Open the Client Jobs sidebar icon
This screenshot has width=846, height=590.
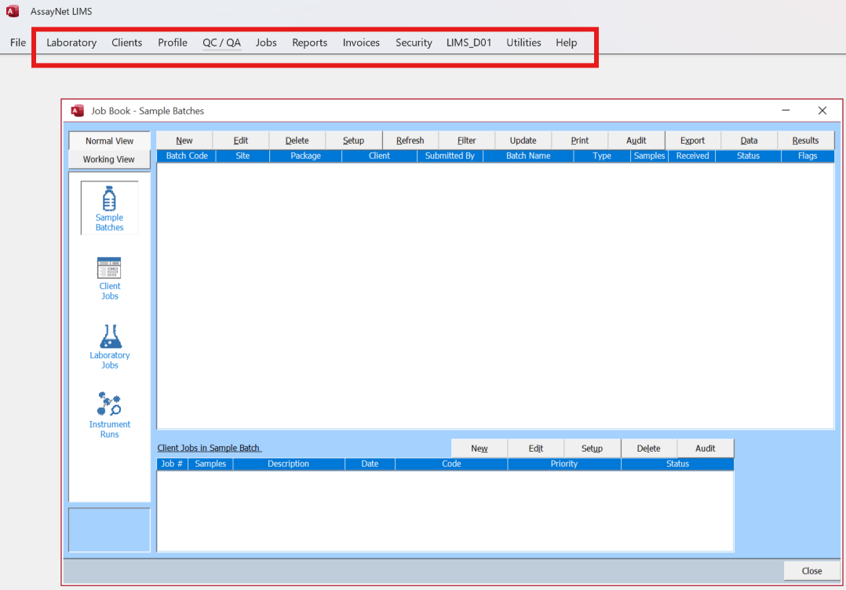click(110, 278)
